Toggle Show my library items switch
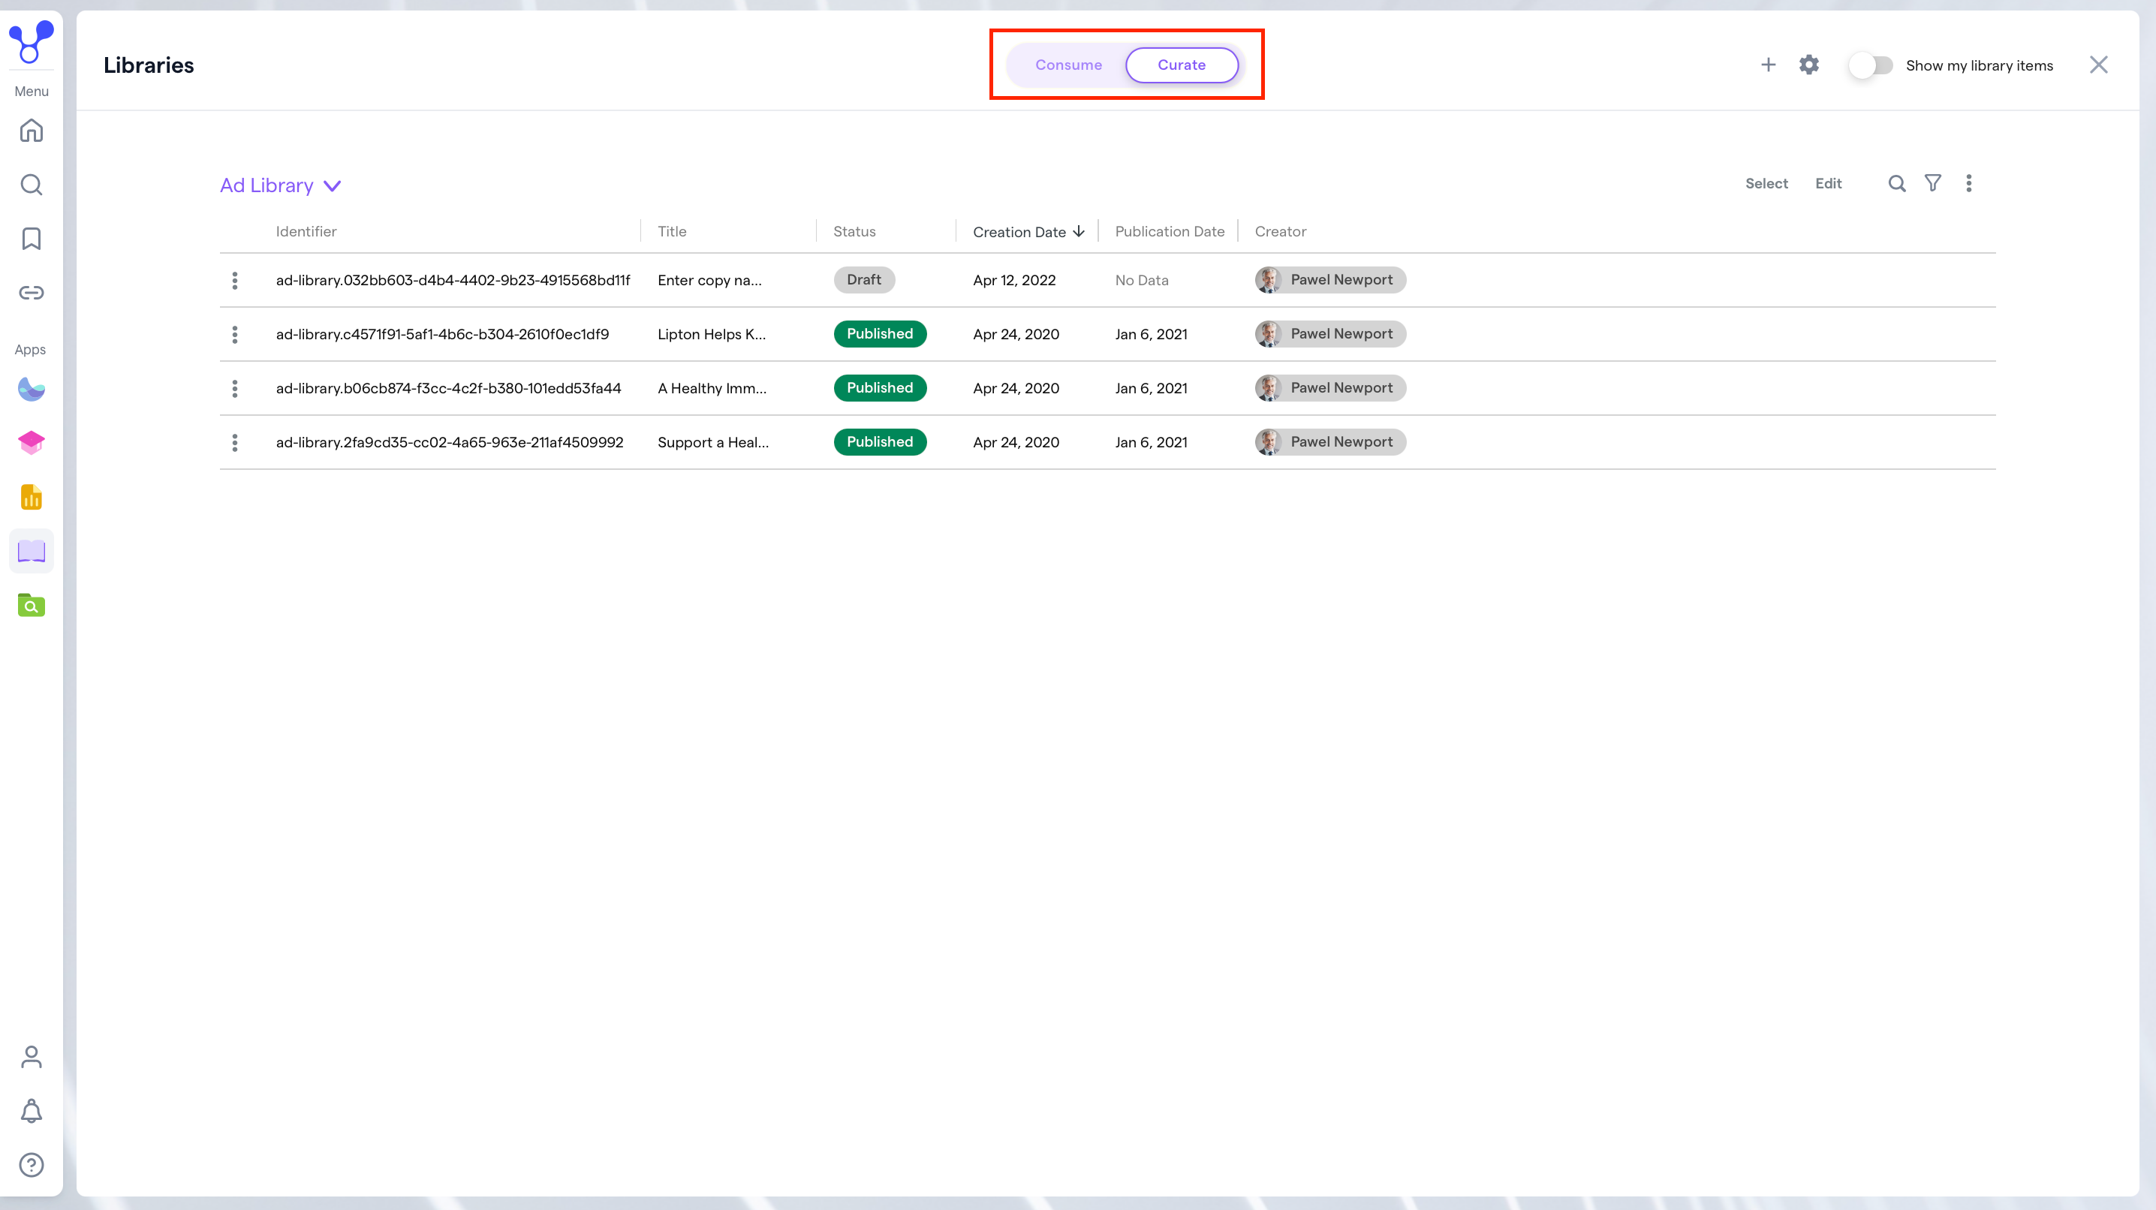 coord(1871,65)
